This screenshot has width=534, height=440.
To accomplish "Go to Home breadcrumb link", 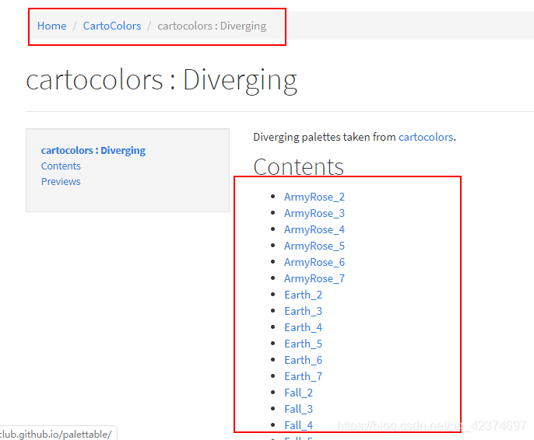I will pyautogui.click(x=51, y=26).
